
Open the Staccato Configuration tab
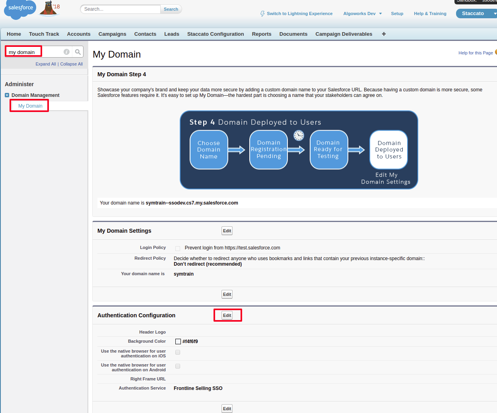(215, 34)
